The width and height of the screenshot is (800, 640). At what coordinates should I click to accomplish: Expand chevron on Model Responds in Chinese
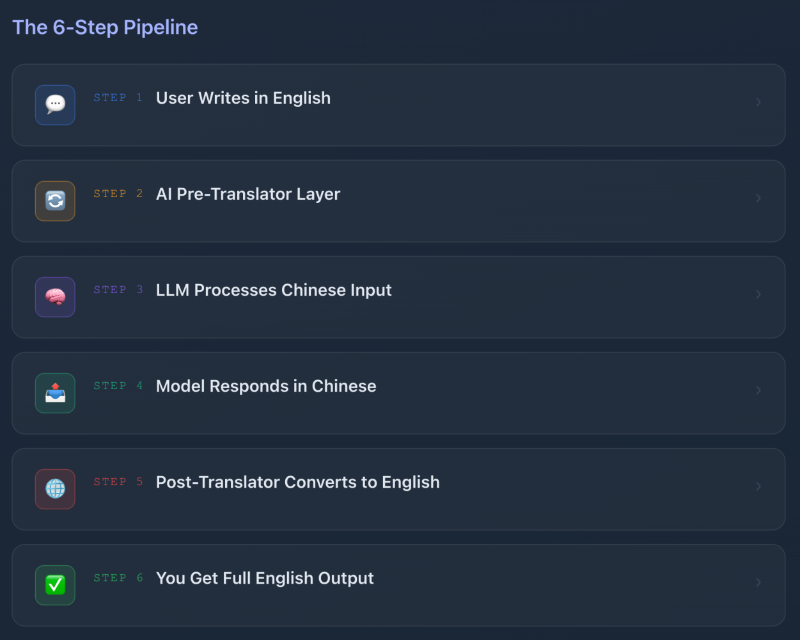coord(758,390)
